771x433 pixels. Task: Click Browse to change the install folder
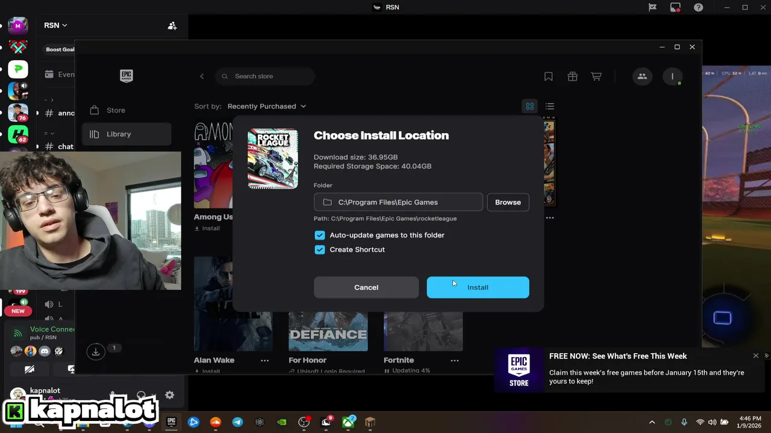pyautogui.click(x=508, y=202)
